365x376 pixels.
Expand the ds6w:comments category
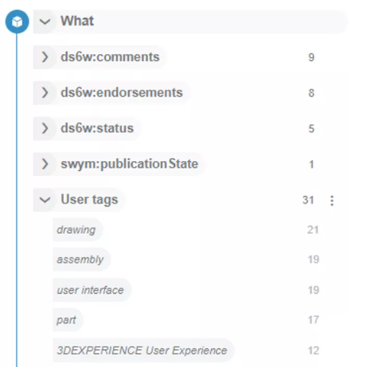coord(45,57)
